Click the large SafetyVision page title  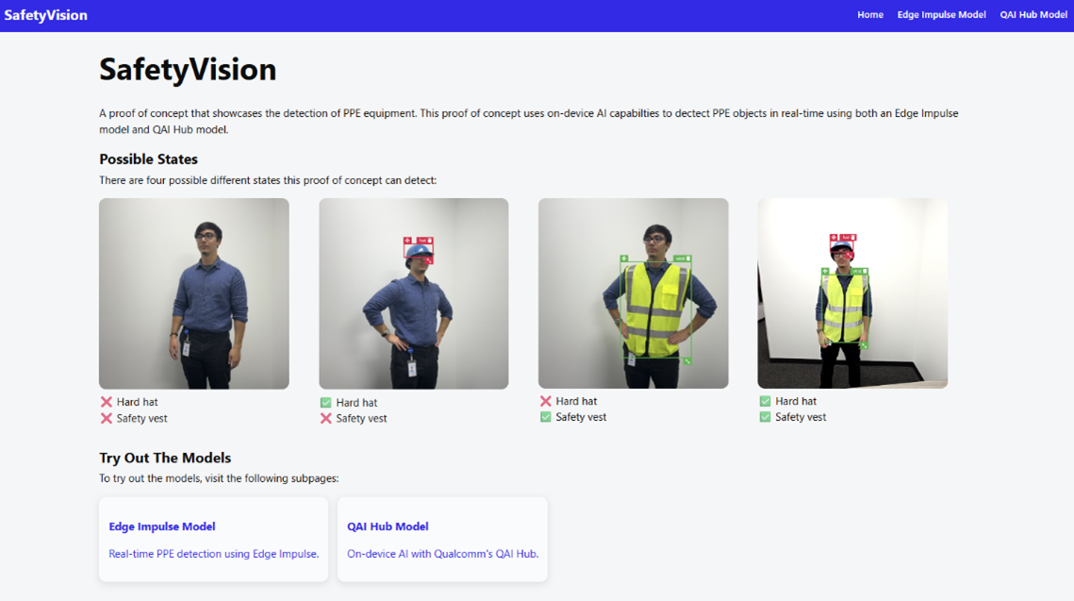188,69
